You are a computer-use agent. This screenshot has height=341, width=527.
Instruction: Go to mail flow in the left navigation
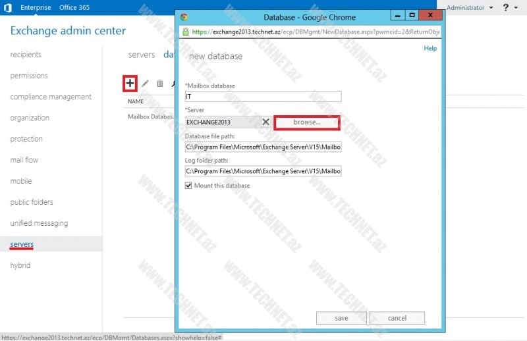click(24, 160)
